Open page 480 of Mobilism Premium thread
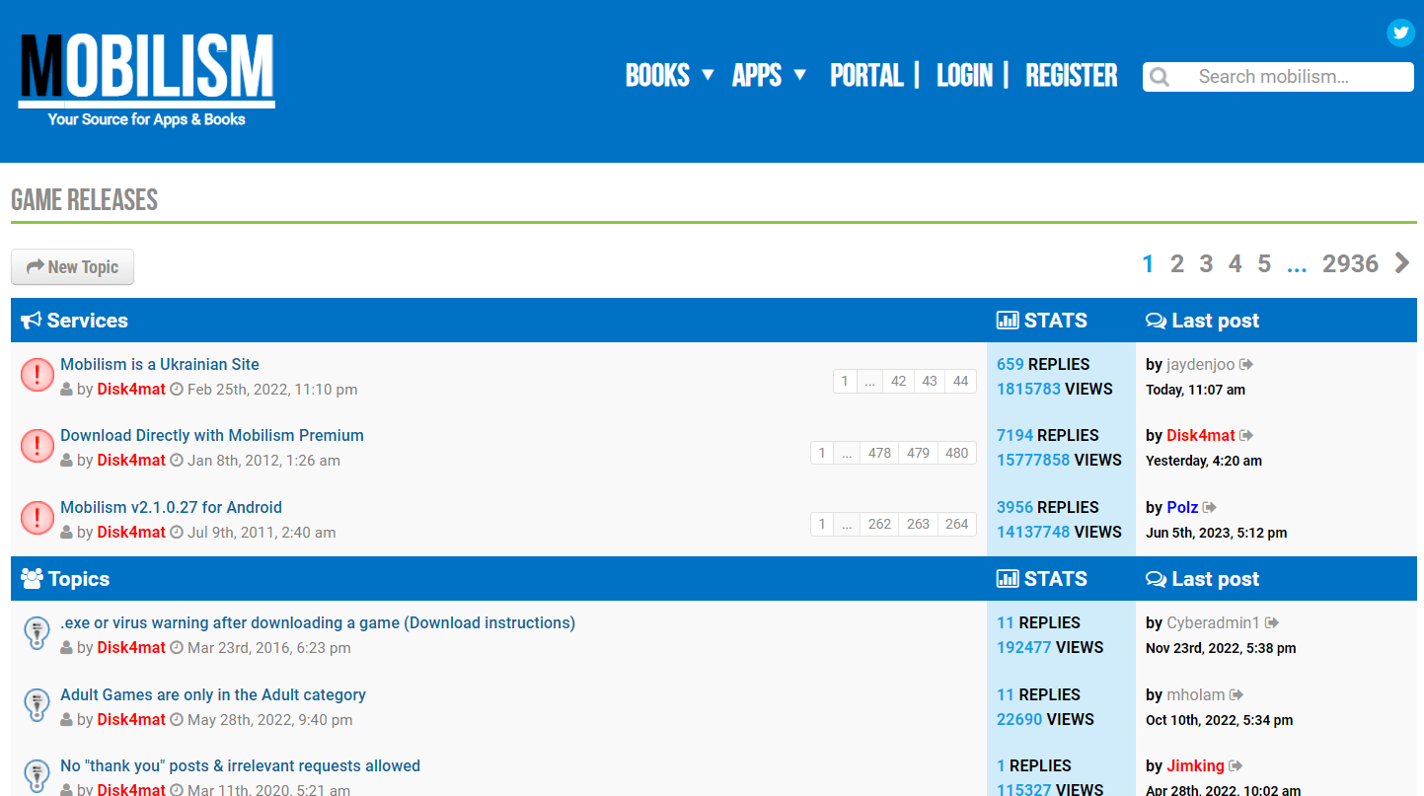 (x=956, y=453)
